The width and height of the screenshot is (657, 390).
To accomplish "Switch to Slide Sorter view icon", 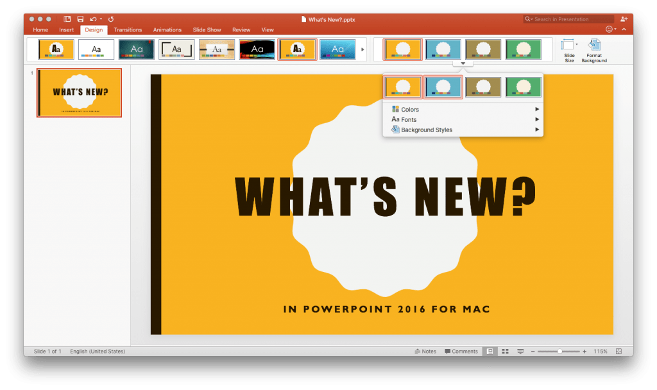I will pyautogui.click(x=506, y=352).
